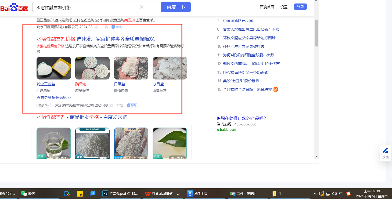Open the 反馈 feedback widget
Viewport: 392px width, 199px height.
click(386, 153)
